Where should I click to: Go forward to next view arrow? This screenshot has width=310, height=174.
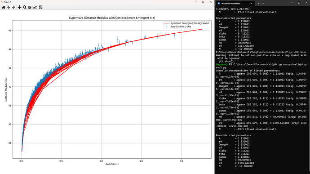[13, 7]
